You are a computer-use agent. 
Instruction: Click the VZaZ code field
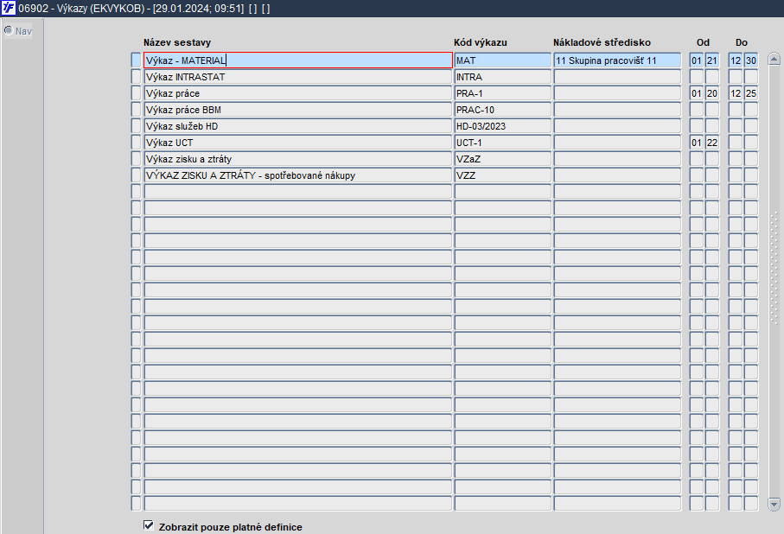(502, 159)
